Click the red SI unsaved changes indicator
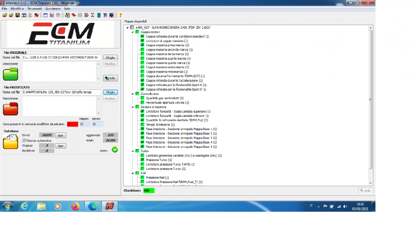Viewport: 417px width, 235px height. point(72,124)
